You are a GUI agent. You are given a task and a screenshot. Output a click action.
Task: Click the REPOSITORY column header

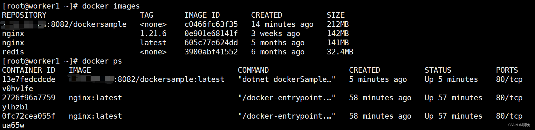click(x=24, y=15)
